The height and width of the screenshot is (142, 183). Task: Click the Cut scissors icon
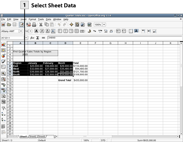coord(41,25)
